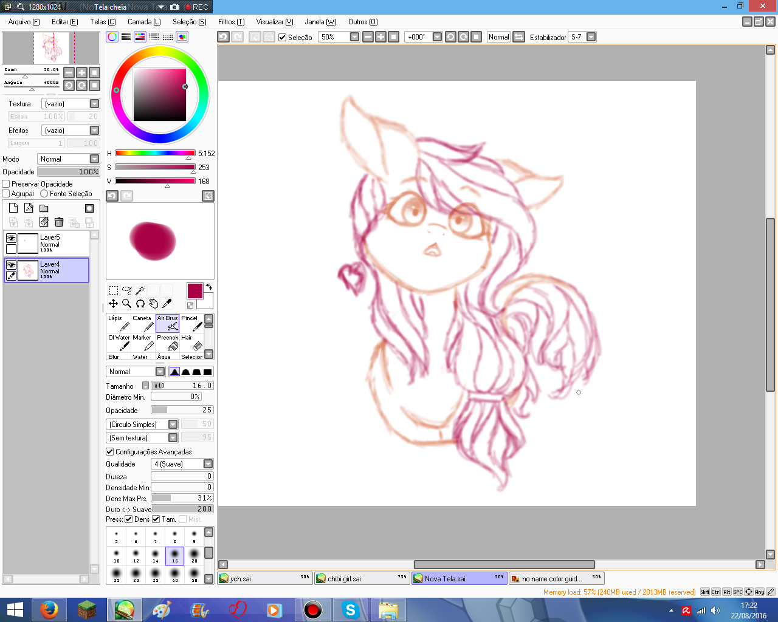This screenshot has height=622, width=778.
Task: Click the navigator canvas thumbnail
Action: [x=51, y=48]
